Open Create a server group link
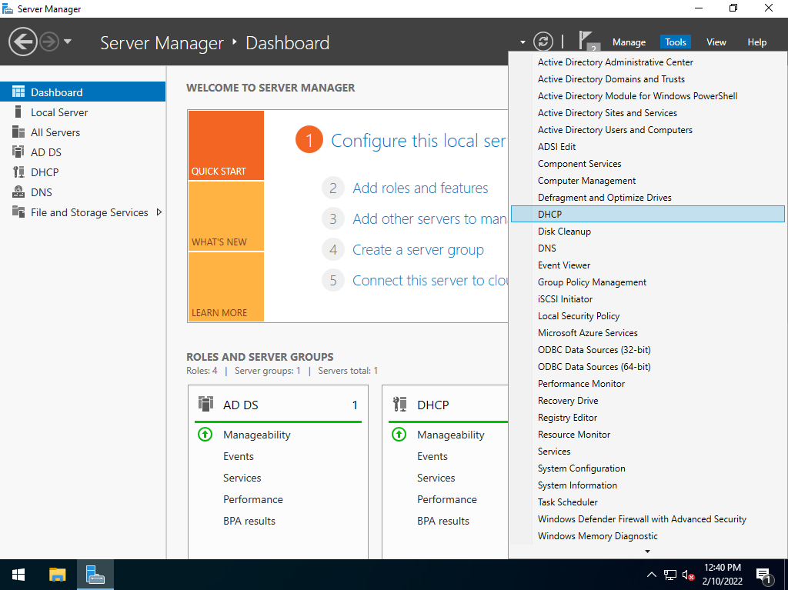Image resolution: width=788 pixels, height=590 pixels. [x=418, y=250]
